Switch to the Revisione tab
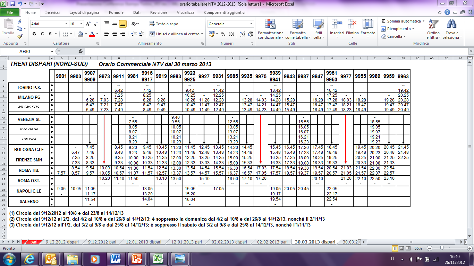The width and height of the screenshot is (474, 266). [159, 12]
